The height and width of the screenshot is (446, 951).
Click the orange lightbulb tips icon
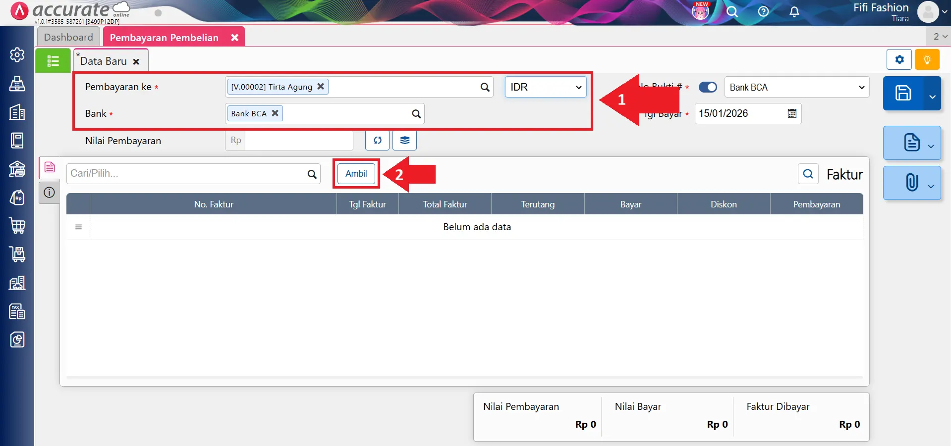(x=927, y=60)
